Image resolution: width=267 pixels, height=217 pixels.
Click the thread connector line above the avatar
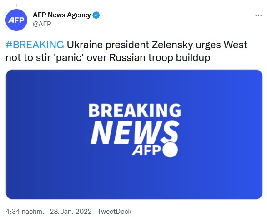click(x=16, y=6)
